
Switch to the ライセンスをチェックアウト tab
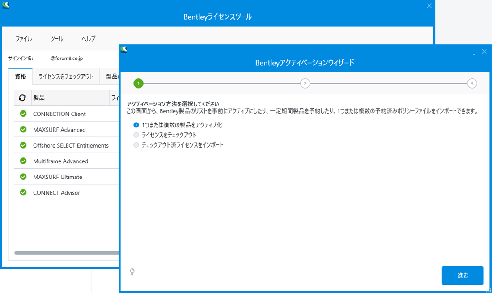coord(66,76)
